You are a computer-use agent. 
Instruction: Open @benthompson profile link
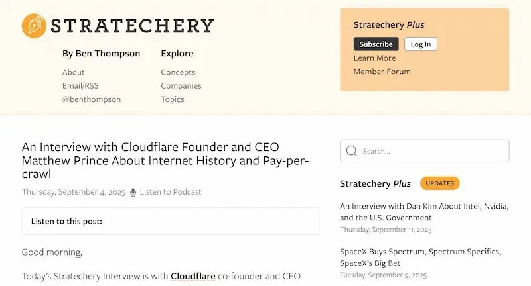coord(92,99)
